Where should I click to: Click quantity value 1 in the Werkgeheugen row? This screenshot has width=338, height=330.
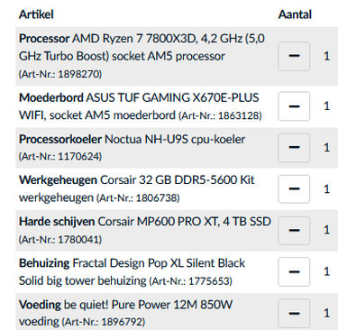pos(326,189)
